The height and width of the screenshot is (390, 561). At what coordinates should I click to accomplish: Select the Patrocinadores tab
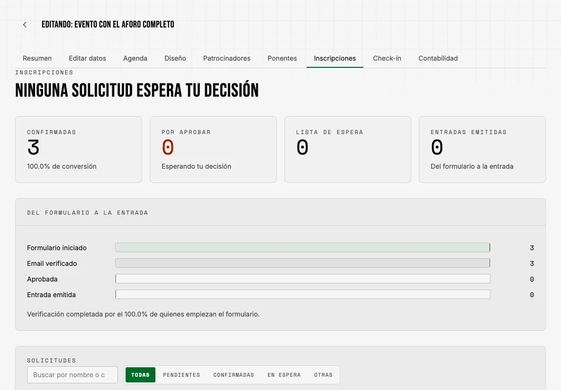tap(227, 58)
